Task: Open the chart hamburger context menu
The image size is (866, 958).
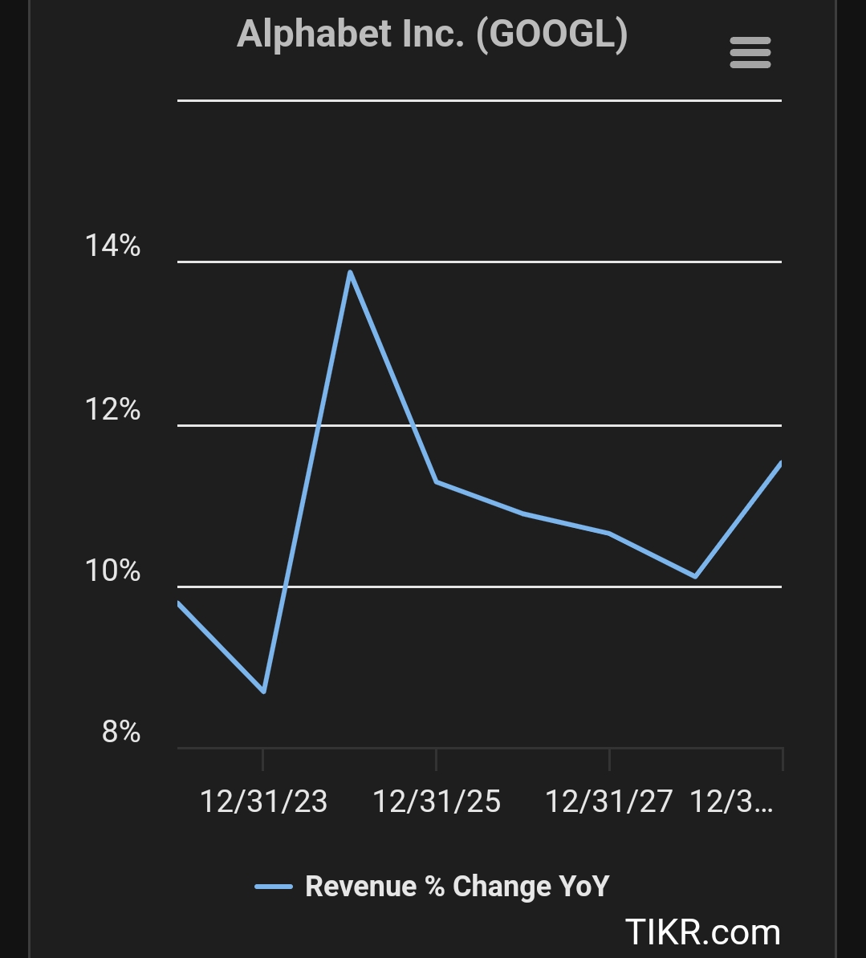Action: pyautogui.click(x=750, y=53)
